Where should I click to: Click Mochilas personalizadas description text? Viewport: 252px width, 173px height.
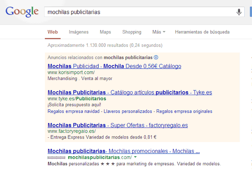[x=134, y=164]
